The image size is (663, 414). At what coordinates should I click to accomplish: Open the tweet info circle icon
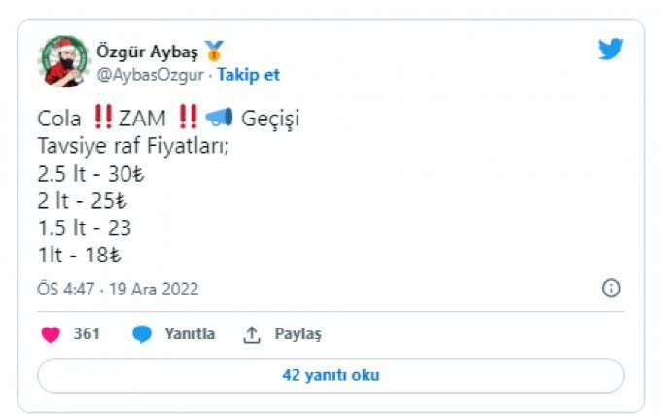pyautogui.click(x=611, y=289)
